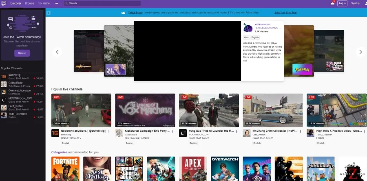Open the Fortnite category cover
This screenshot has width=367, height=181.
click(x=65, y=169)
